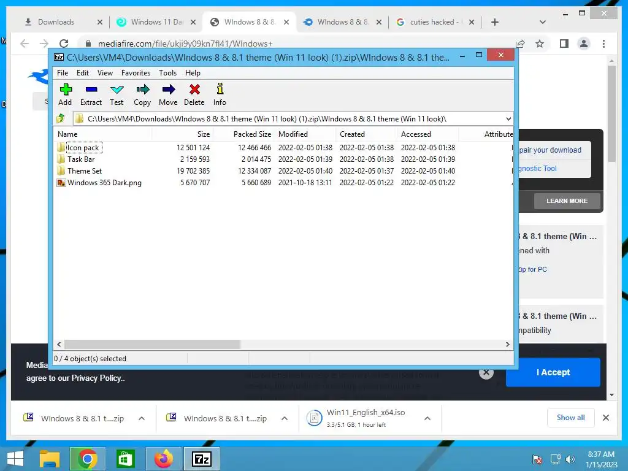The image size is (628, 471).
Task: Click the MediaFire URL address bar
Action: (296, 44)
